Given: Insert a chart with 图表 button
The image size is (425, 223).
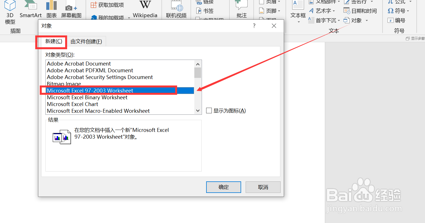Looking at the screenshot, I should (51, 10).
